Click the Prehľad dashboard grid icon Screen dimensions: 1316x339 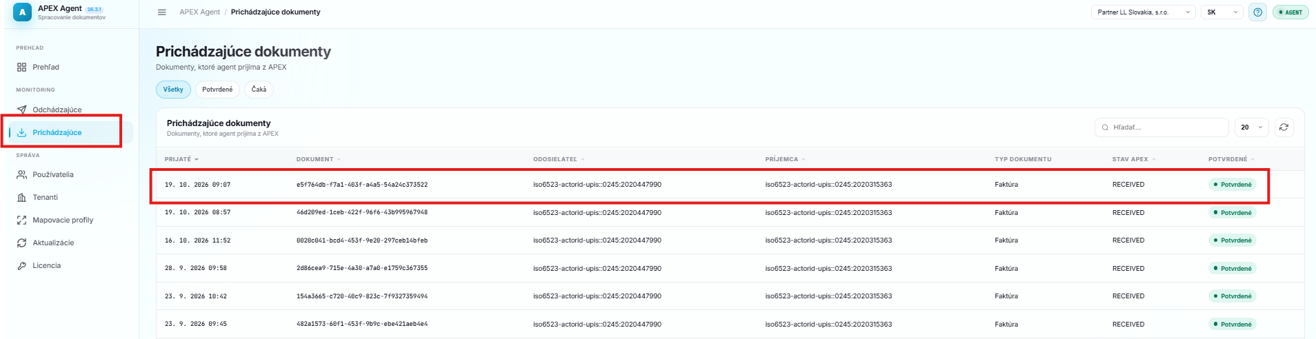coord(21,67)
